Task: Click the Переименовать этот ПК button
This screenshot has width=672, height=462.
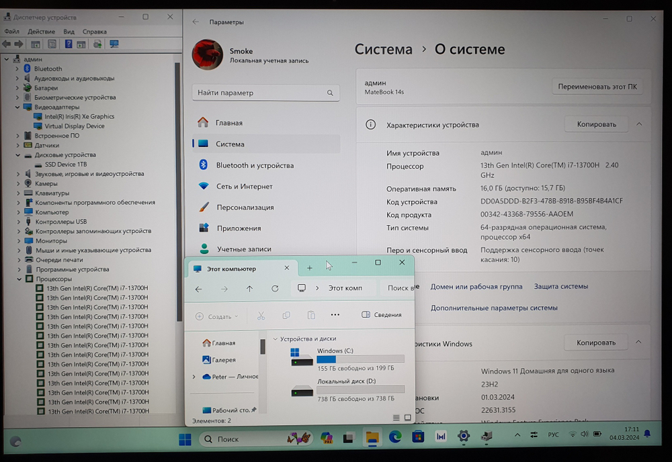Action: coord(596,86)
